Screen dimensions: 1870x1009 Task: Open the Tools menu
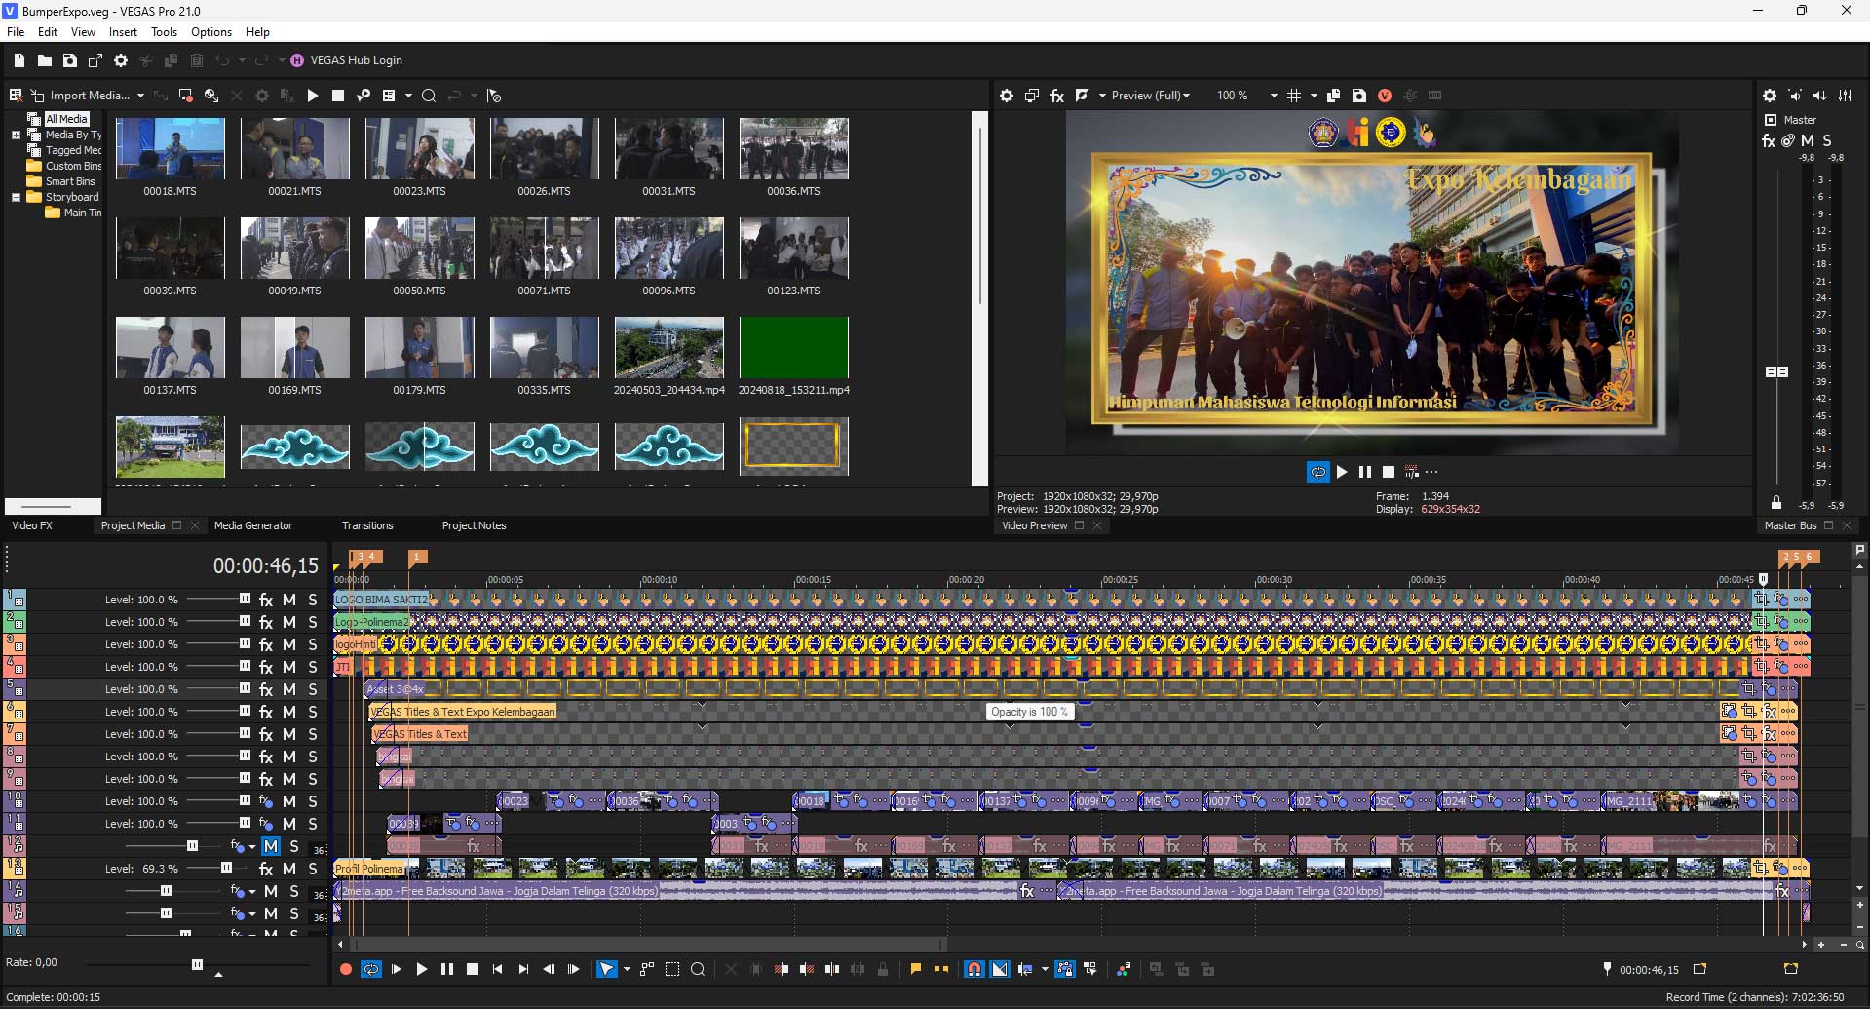[164, 32]
